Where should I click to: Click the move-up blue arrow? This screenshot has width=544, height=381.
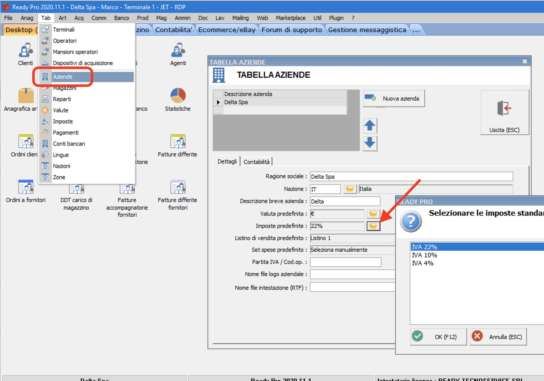[370, 126]
